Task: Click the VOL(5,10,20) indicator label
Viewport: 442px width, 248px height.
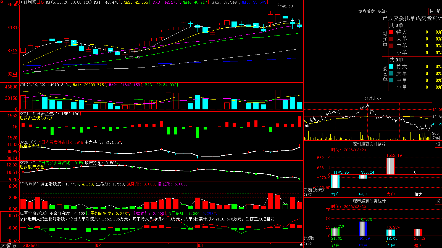Action: point(32,85)
